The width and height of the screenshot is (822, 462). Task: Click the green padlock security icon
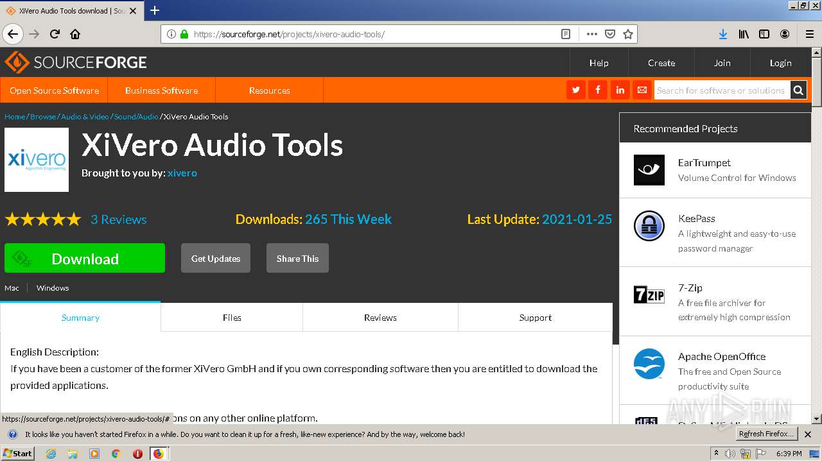(x=185, y=34)
